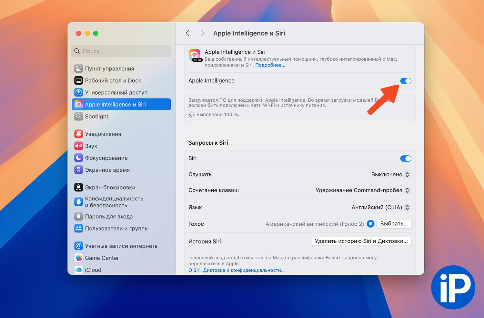Image resolution: width=484 pixels, height=318 pixels.
Task: Click the window's red close button
Action: [x=78, y=33]
